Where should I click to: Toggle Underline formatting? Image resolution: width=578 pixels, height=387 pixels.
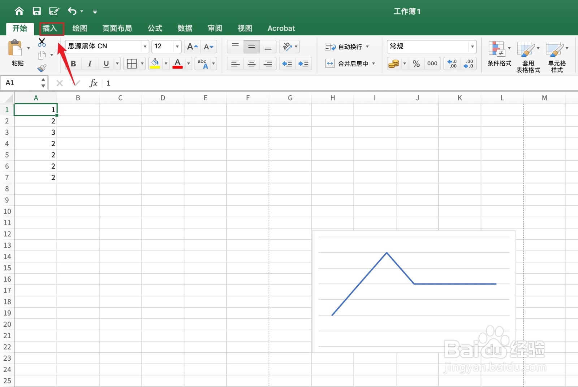(106, 64)
